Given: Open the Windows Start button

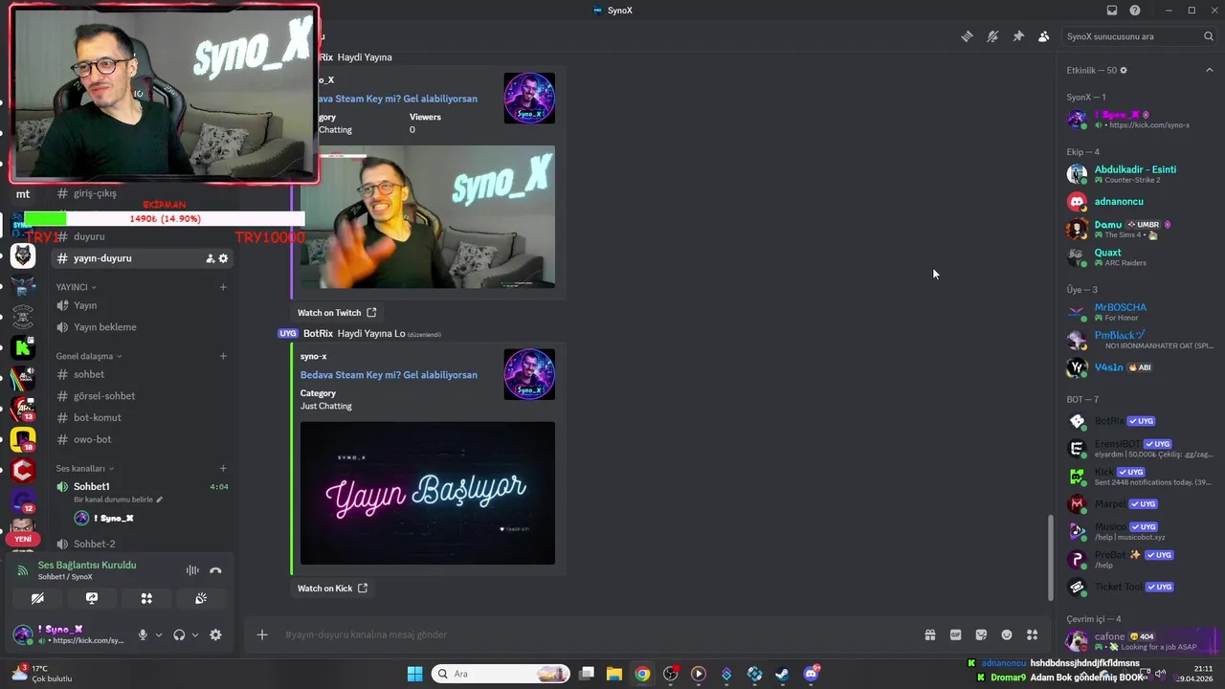Looking at the screenshot, I should 414,674.
